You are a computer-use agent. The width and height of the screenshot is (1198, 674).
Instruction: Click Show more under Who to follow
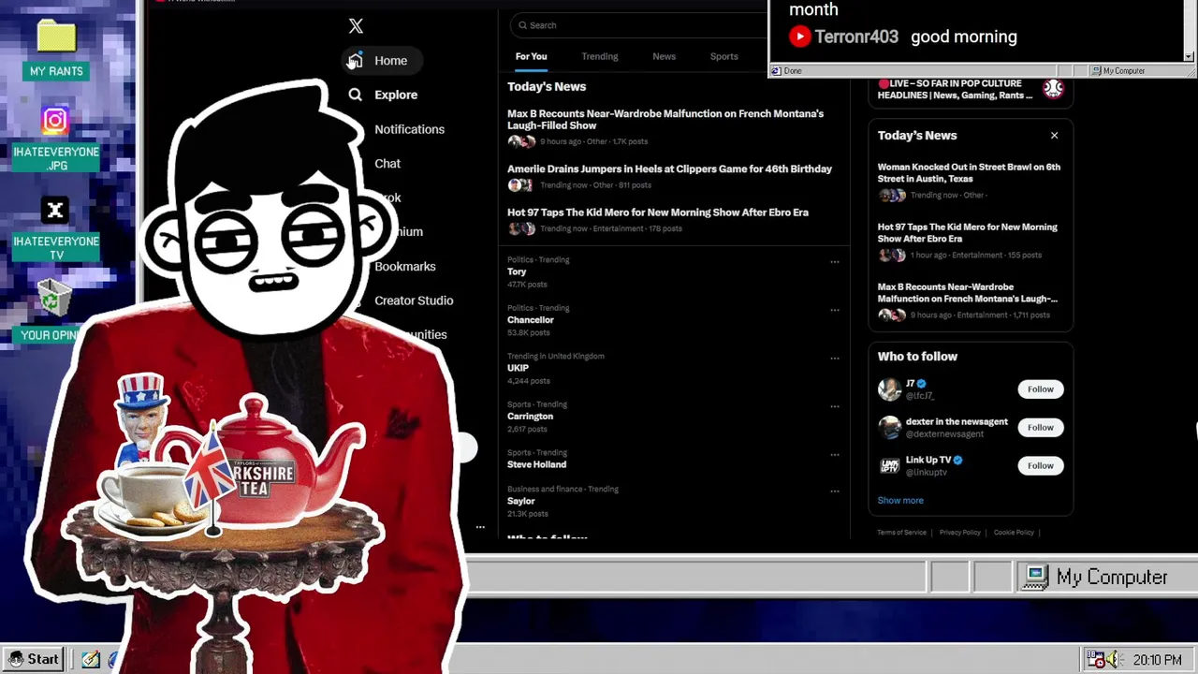point(900,501)
